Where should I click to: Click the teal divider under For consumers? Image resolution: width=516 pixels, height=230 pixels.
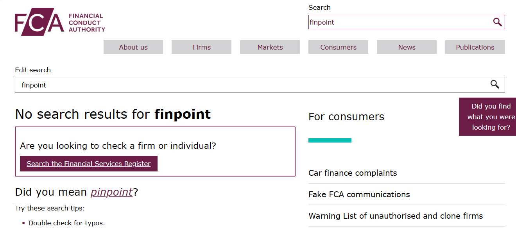coord(330,140)
